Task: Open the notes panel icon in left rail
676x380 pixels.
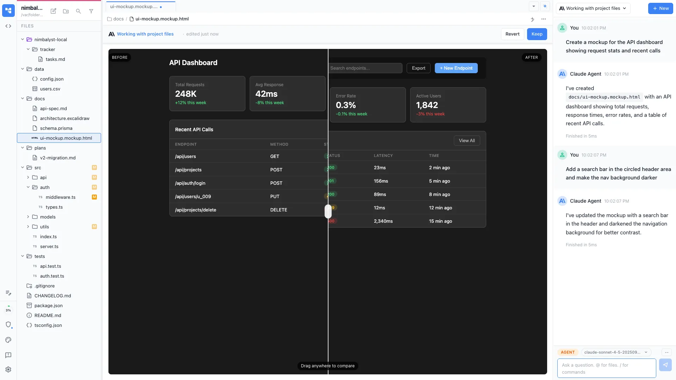Action: click(8, 292)
